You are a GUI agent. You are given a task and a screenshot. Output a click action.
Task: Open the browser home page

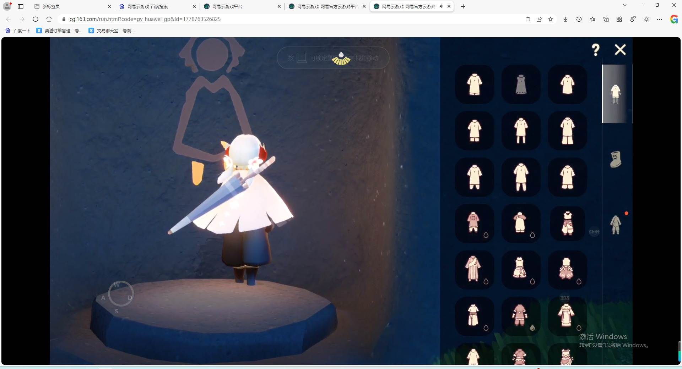49,19
